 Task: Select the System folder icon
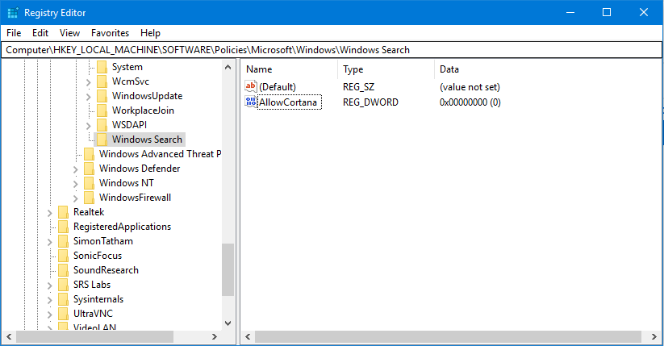coord(102,67)
